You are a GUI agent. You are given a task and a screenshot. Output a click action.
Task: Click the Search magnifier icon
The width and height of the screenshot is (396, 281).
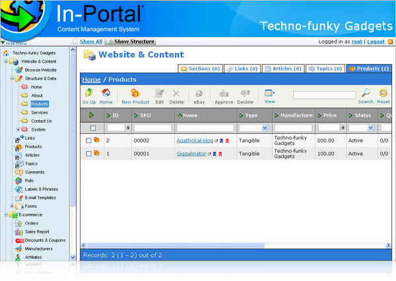[366, 93]
